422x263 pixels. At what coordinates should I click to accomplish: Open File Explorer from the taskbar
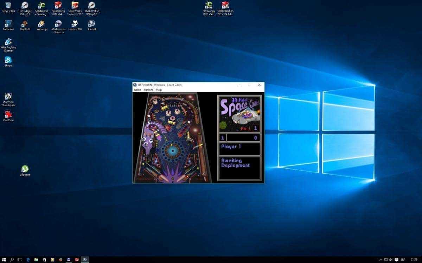pyautogui.click(x=36, y=259)
